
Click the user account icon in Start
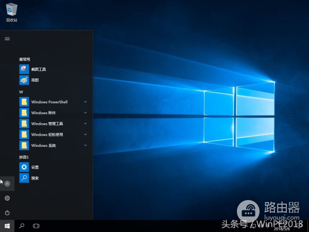click(7, 184)
